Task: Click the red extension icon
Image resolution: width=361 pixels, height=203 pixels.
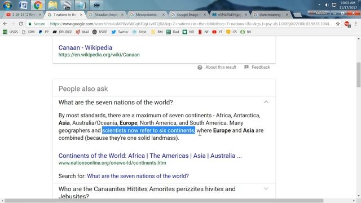Action: coord(347,24)
